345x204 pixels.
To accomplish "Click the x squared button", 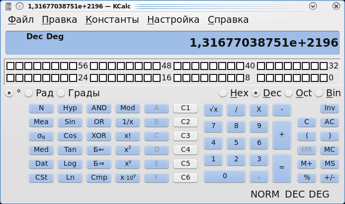I will 128,149.
